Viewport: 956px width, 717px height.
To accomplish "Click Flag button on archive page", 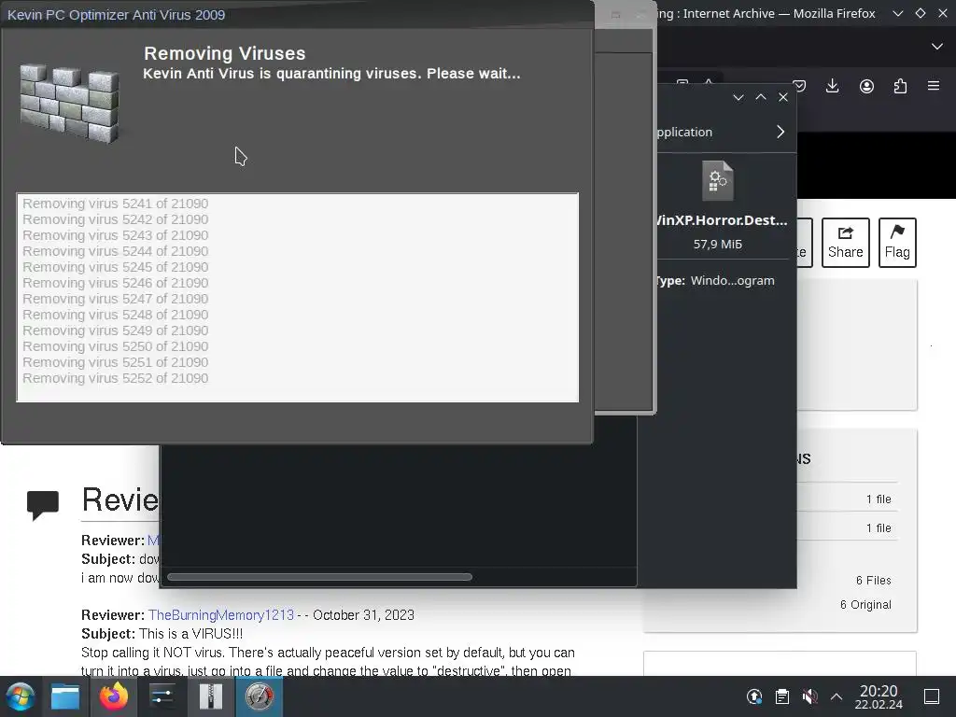I will click(897, 243).
